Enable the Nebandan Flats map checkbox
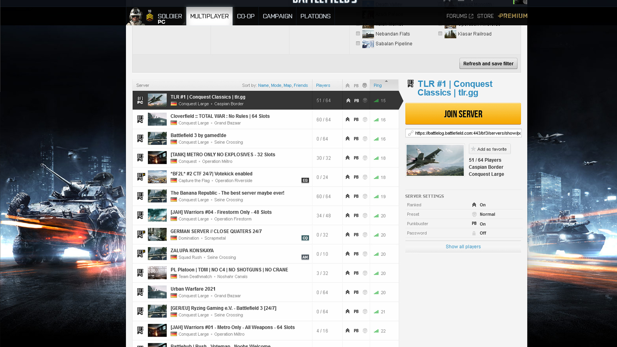 tap(358, 34)
